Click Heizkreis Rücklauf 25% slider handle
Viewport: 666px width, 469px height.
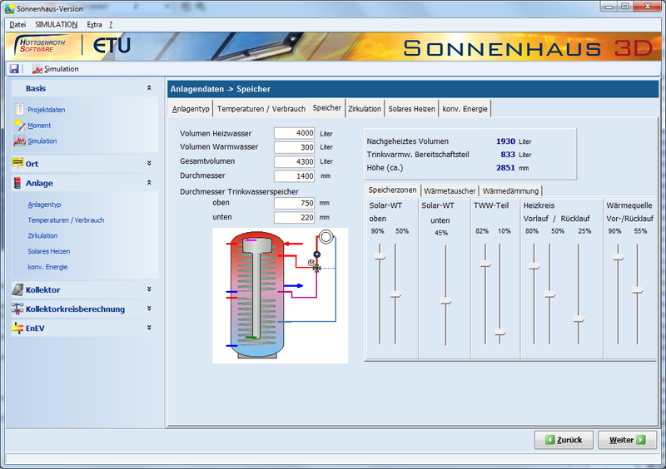click(x=579, y=318)
